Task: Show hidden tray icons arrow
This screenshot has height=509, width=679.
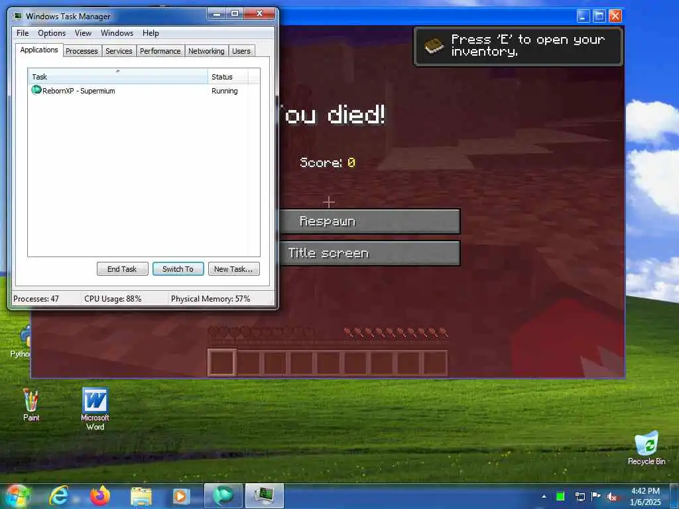Action: [x=544, y=496]
